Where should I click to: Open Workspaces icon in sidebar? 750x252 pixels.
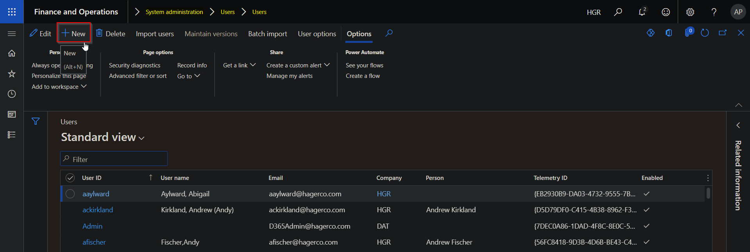coord(12,114)
